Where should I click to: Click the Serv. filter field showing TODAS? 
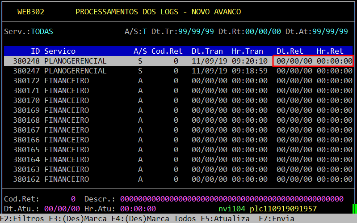pyautogui.click(x=42, y=32)
